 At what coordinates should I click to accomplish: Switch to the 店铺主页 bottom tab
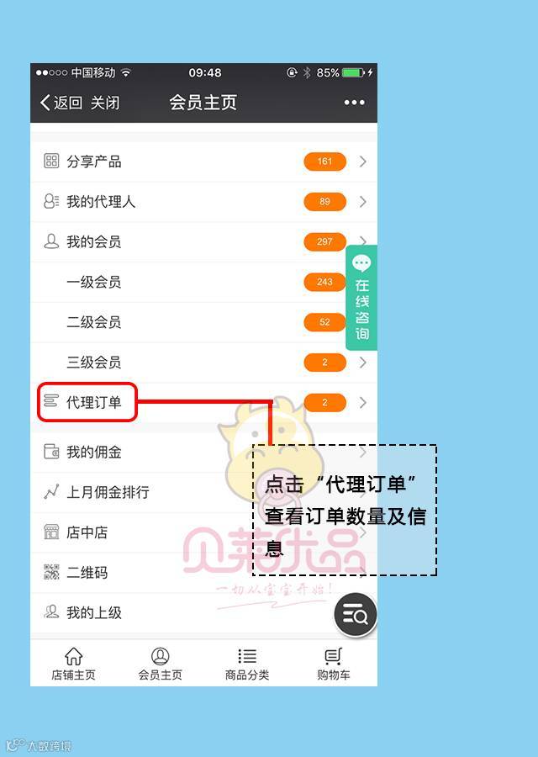[73, 664]
